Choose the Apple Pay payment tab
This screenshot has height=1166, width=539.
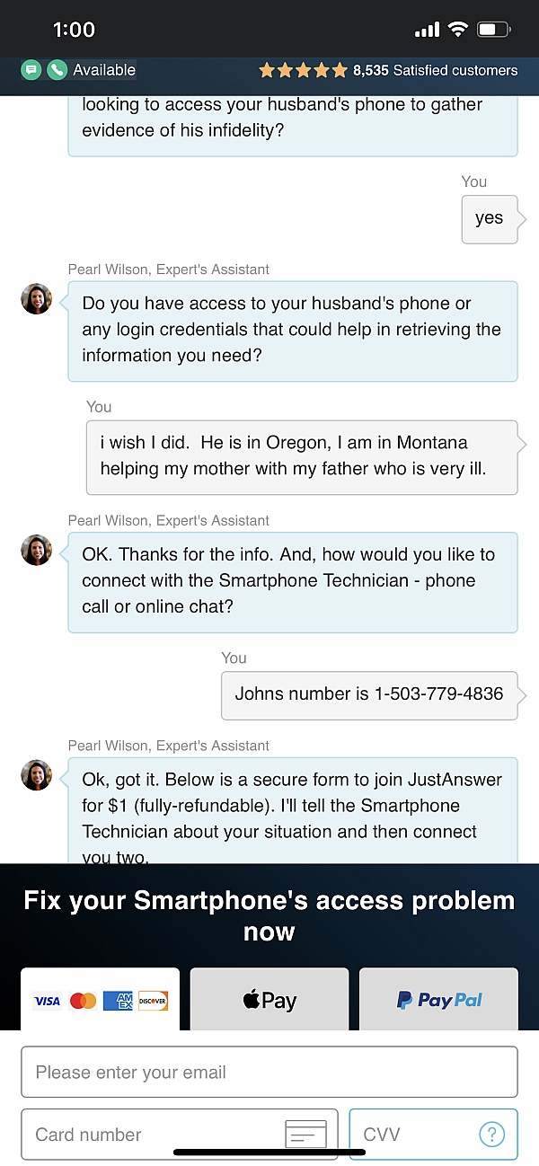click(x=269, y=1000)
